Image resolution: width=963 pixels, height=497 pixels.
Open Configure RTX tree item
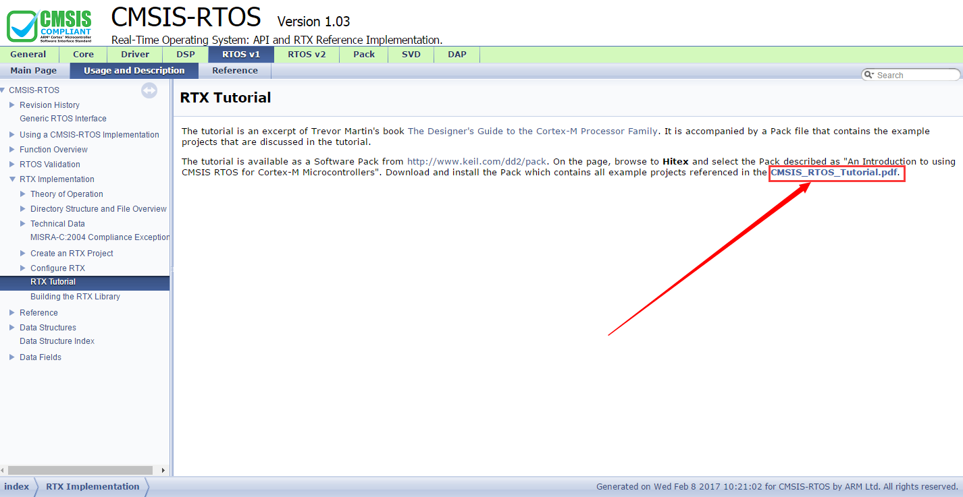[57, 268]
